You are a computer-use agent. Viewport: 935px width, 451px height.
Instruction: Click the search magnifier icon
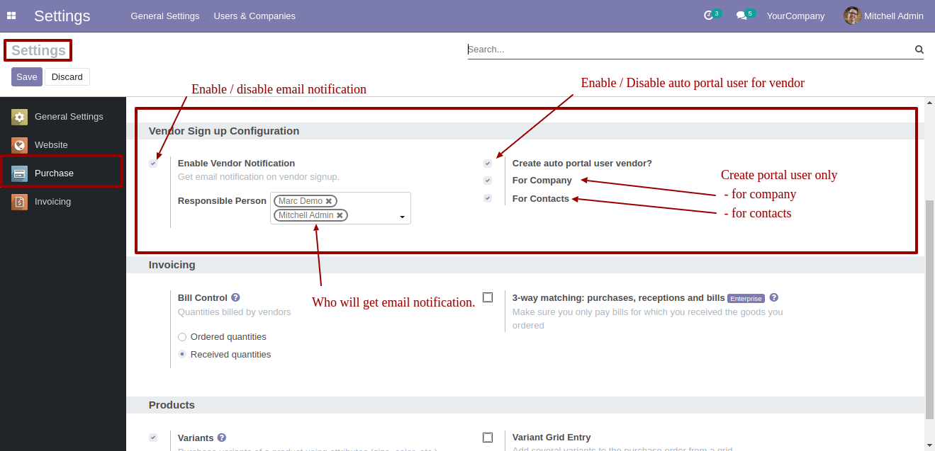(x=919, y=50)
